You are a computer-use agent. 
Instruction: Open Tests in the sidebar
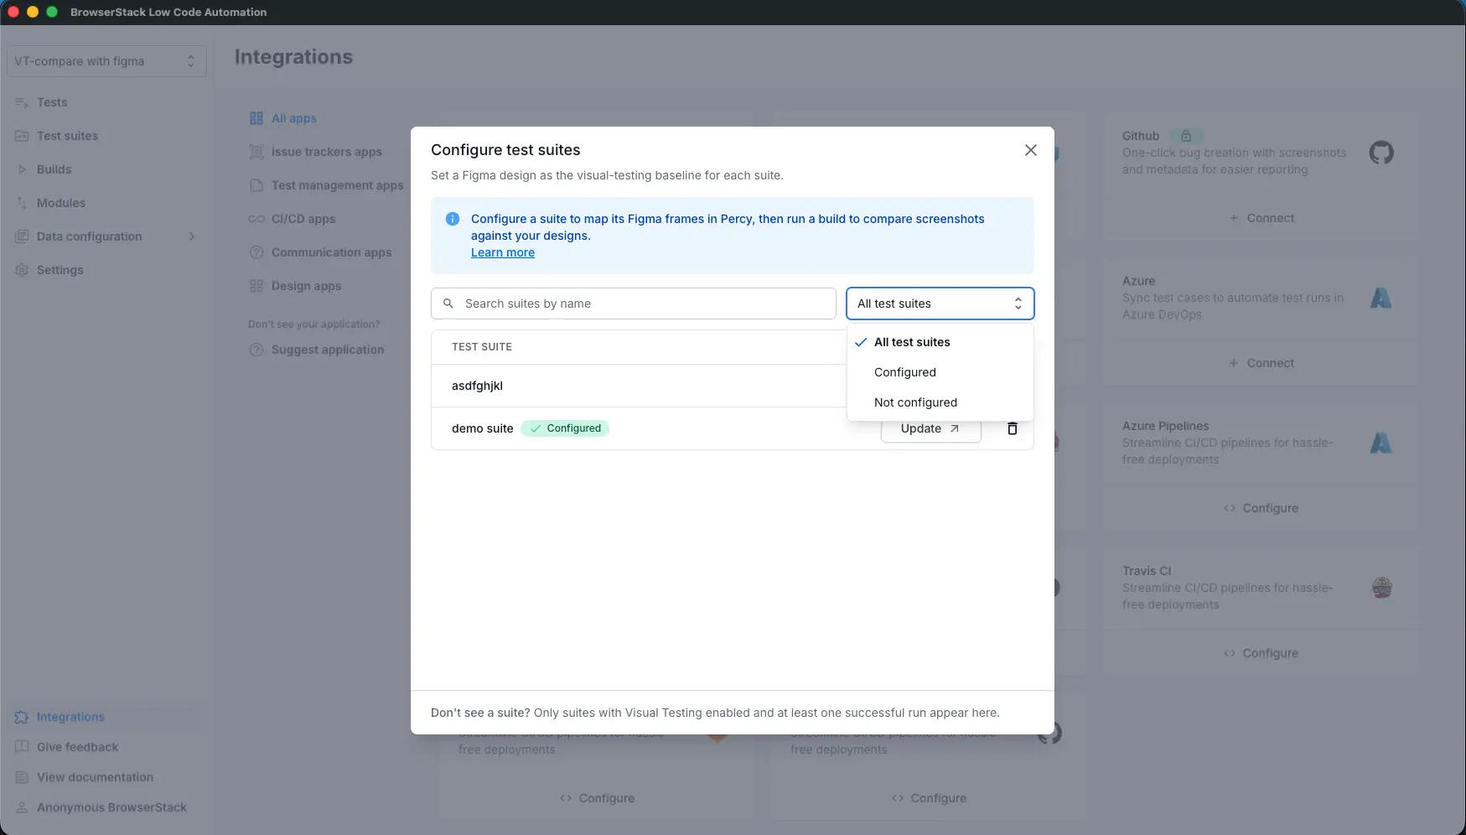[x=52, y=102]
